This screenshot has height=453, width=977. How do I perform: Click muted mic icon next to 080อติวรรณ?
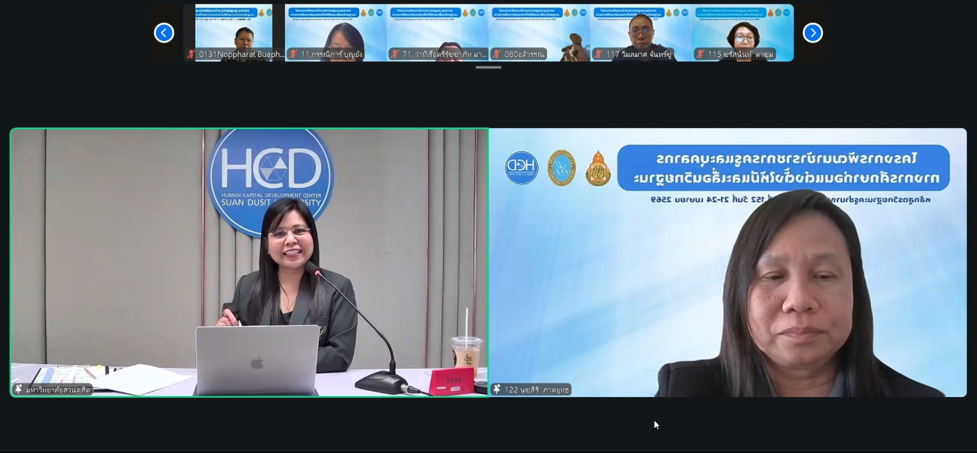click(497, 54)
